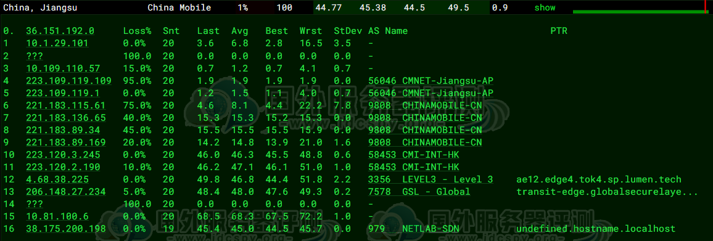Open final hop IP 38.175.200.198

tap(66, 228)
